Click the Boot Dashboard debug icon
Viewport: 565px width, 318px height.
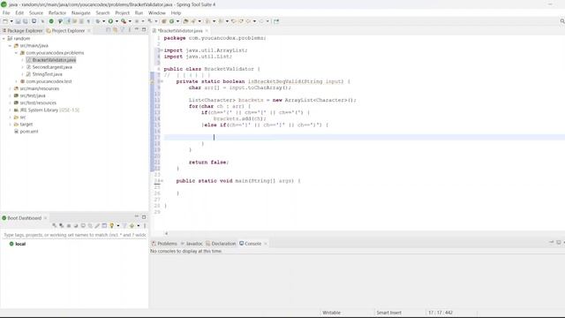[x=61, y=225]
